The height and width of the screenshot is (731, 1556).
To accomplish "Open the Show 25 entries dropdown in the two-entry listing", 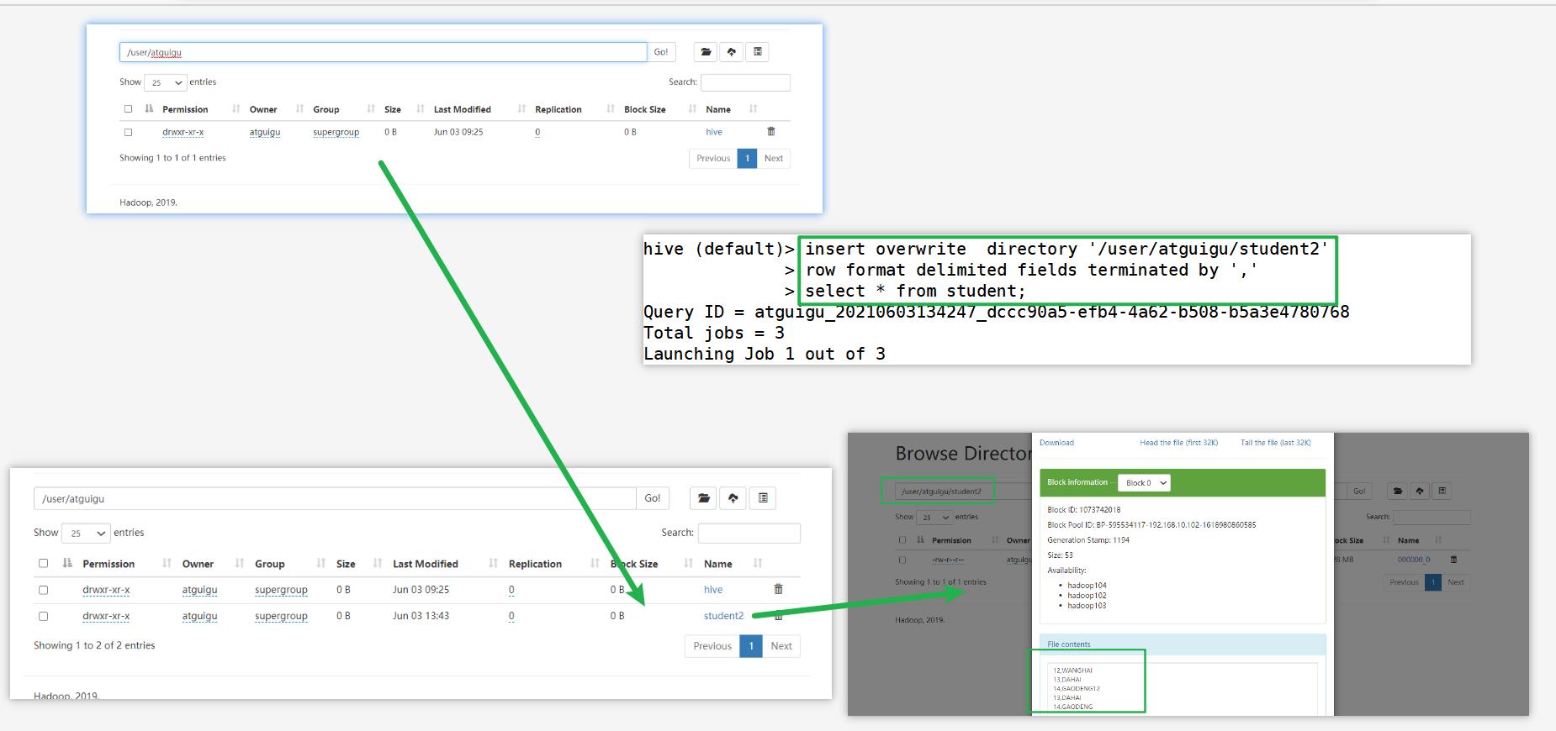I will (x=86, y=533).
